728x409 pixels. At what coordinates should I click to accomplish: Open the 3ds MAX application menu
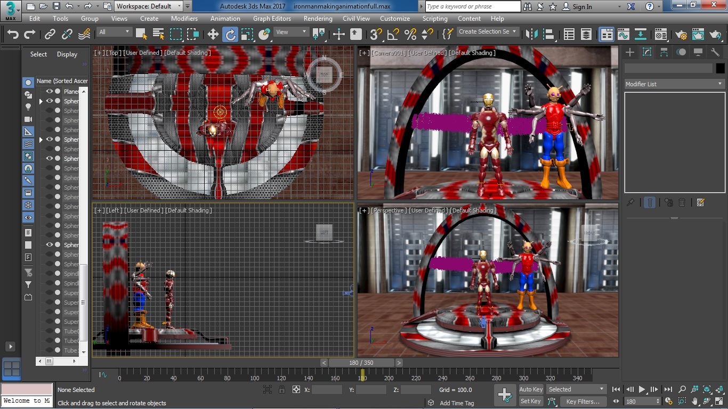[11, 11]
